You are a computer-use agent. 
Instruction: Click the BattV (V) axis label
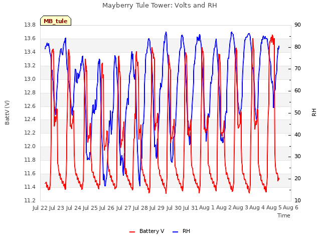7,112
